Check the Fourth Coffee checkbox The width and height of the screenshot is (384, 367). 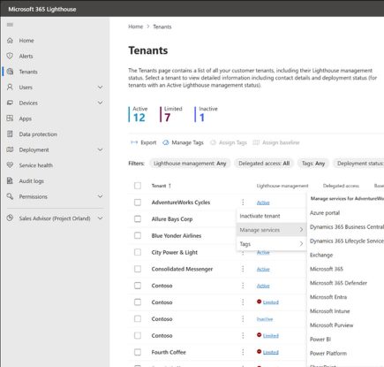click(138, 352)
